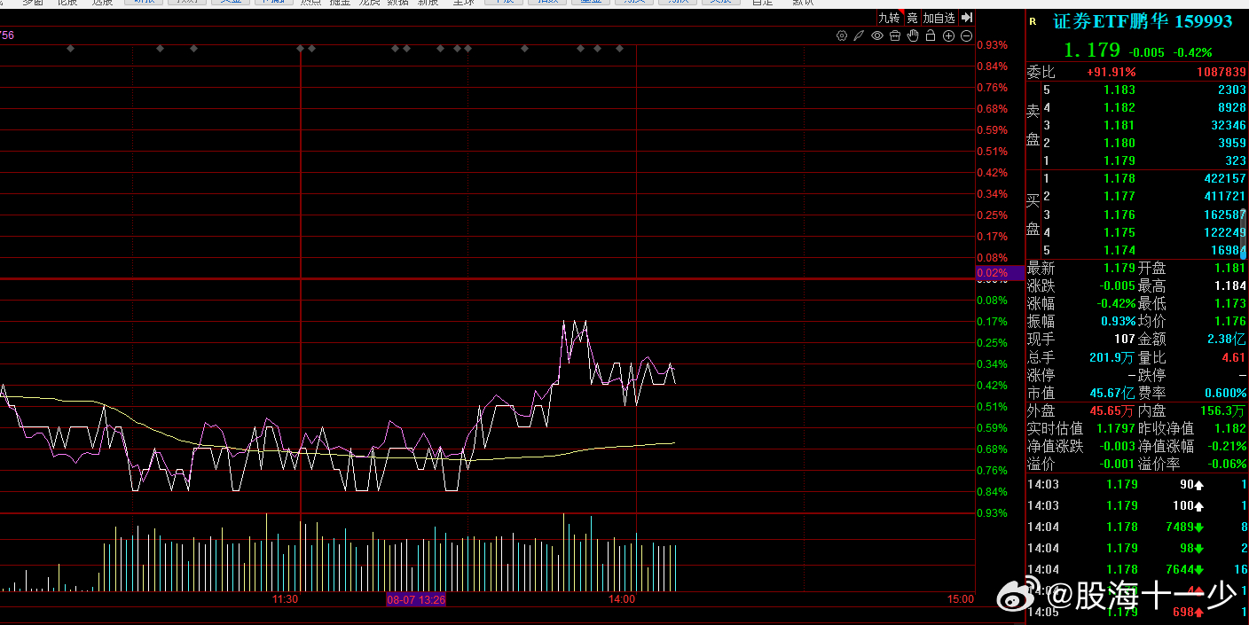
Task: Click the 溢价率 value -0.06%
Action: (x=1225, y=464)
